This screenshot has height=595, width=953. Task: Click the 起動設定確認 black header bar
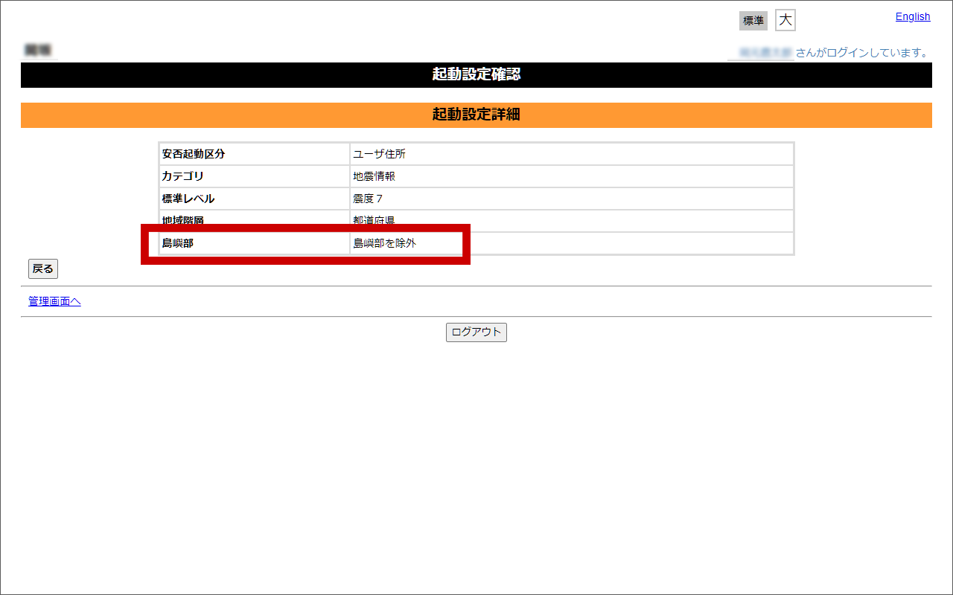476,74
